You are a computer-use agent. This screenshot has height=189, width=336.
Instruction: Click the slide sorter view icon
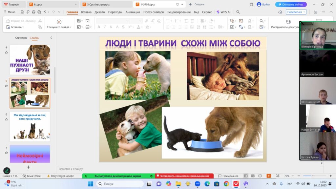[x=253, y=176]
